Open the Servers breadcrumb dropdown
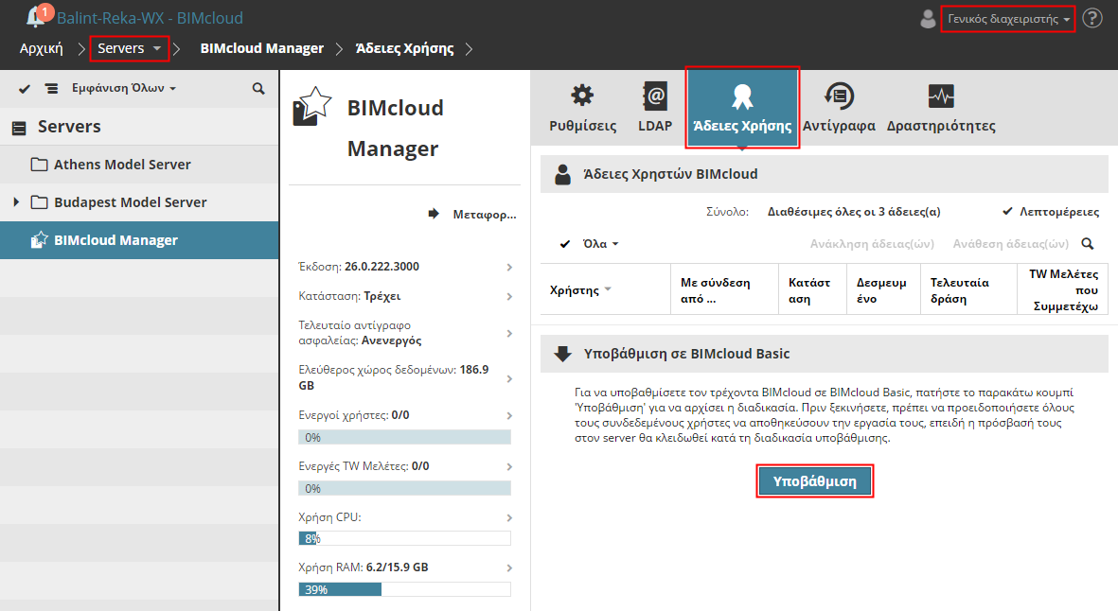Image resolution: width=1118 pixels, height=611 pixels. 128,46
